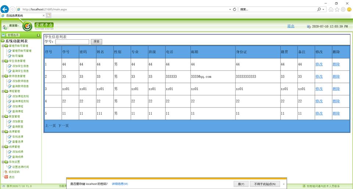The image size is (353, 189).
Task: Click 修改 link for student xs01
Action: point(319,89)
